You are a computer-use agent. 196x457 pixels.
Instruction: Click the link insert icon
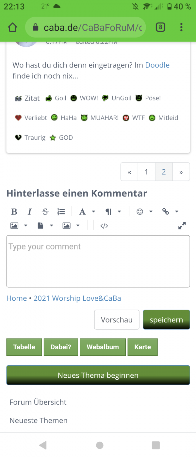point(166,212)
